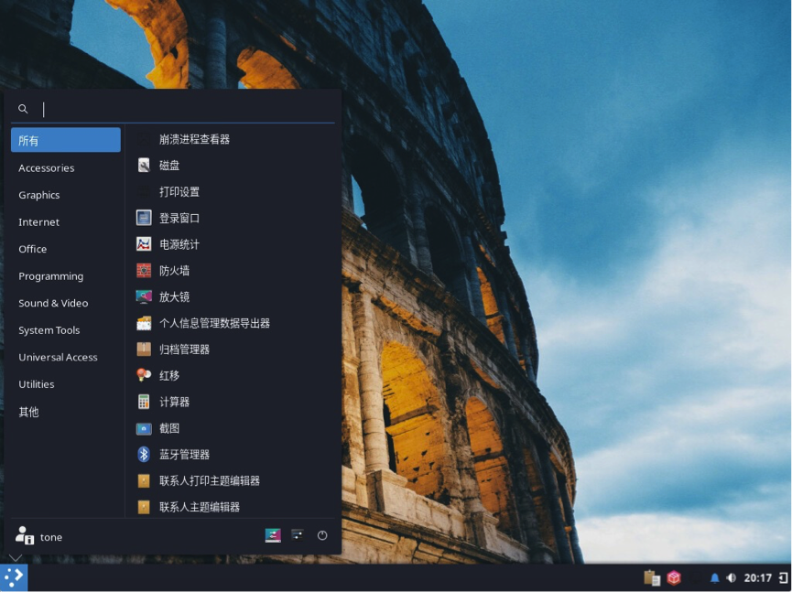Open 红移 redshift icon

click(144, 375)
